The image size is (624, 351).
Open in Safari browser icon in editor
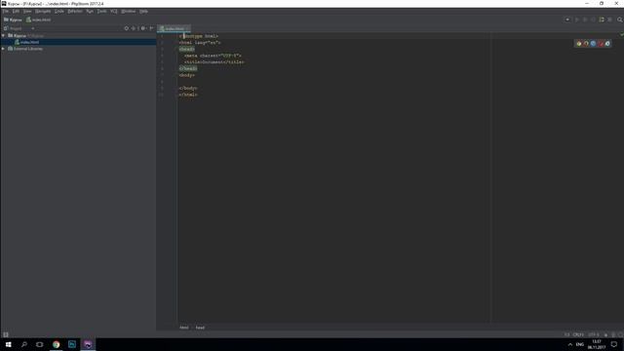(x=593, y=43)
